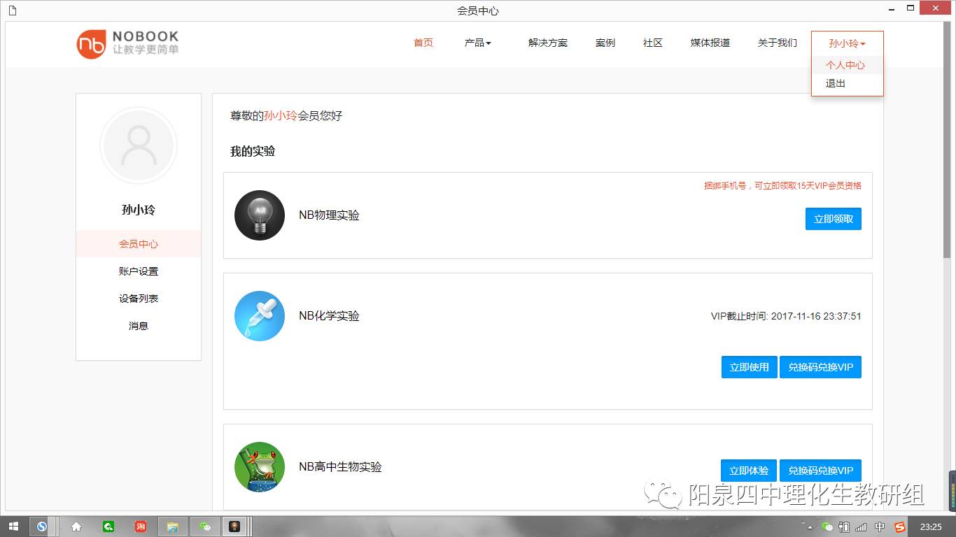The width and height of the screenshot is (956, 537).
Task: Click the 中 input method indicator
Action: click(x=880, y=527)
